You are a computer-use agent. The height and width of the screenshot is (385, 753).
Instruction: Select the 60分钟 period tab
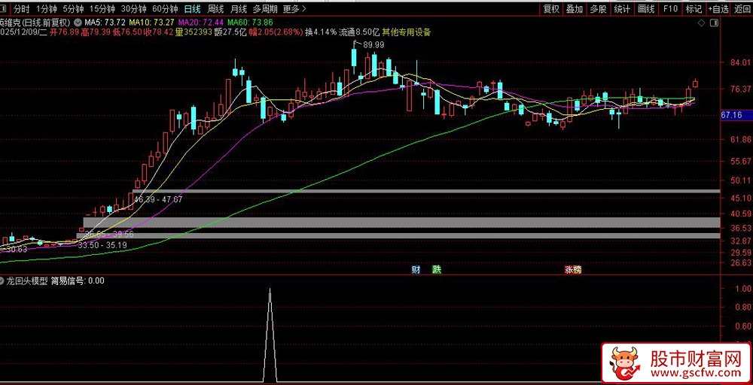[165, 8]
